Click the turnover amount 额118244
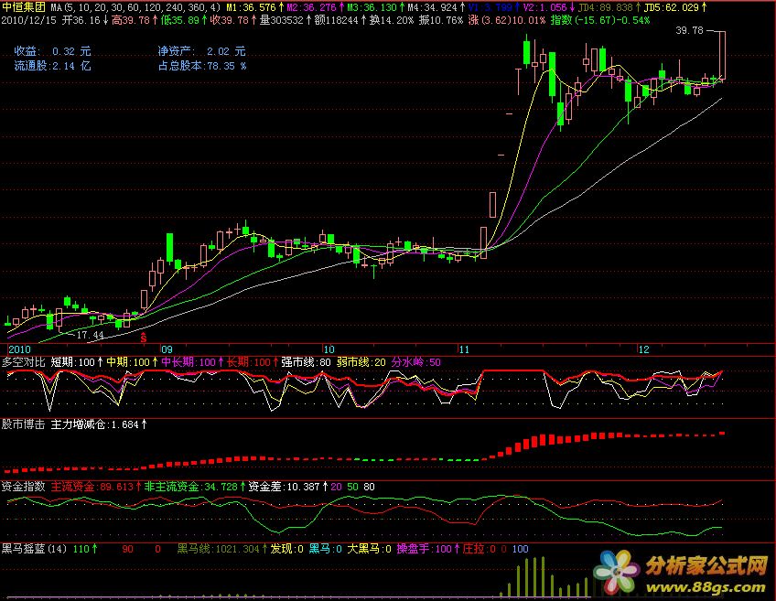Image resolution: width=776 pixels, height=601 pixels. [340, 20]
